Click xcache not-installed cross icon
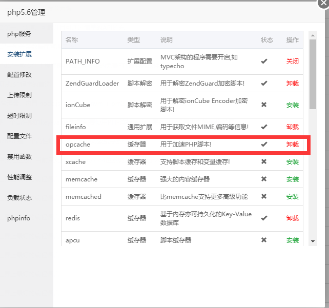The image size is (329, 308). pyautogui.click(x=264, y=161)
